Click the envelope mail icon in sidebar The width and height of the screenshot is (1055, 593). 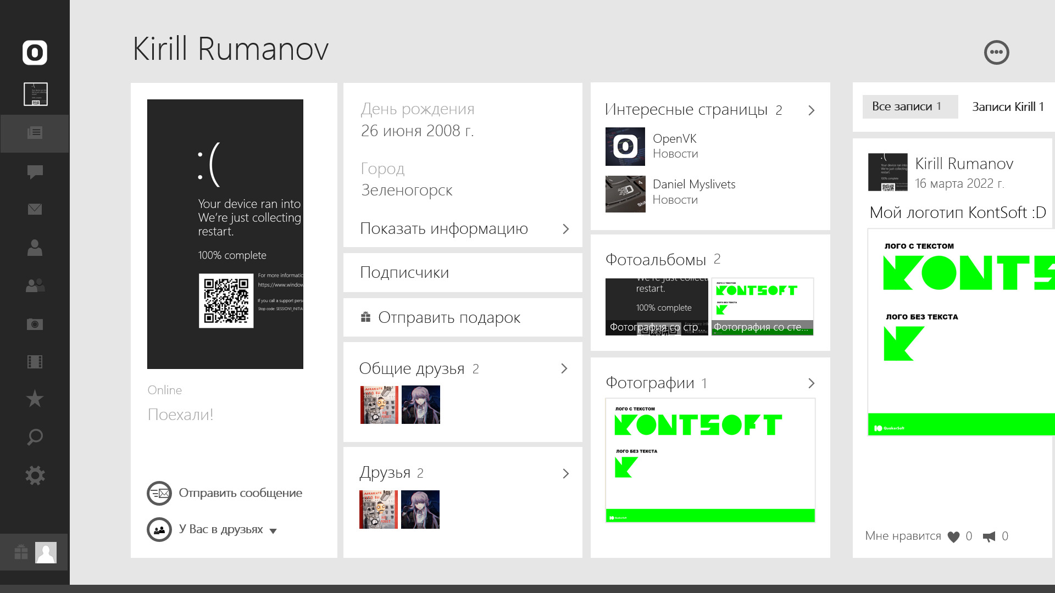35,209
